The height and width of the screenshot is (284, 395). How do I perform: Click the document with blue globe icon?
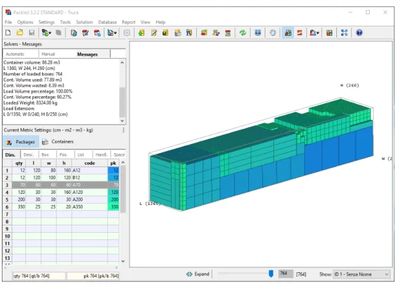74,33
